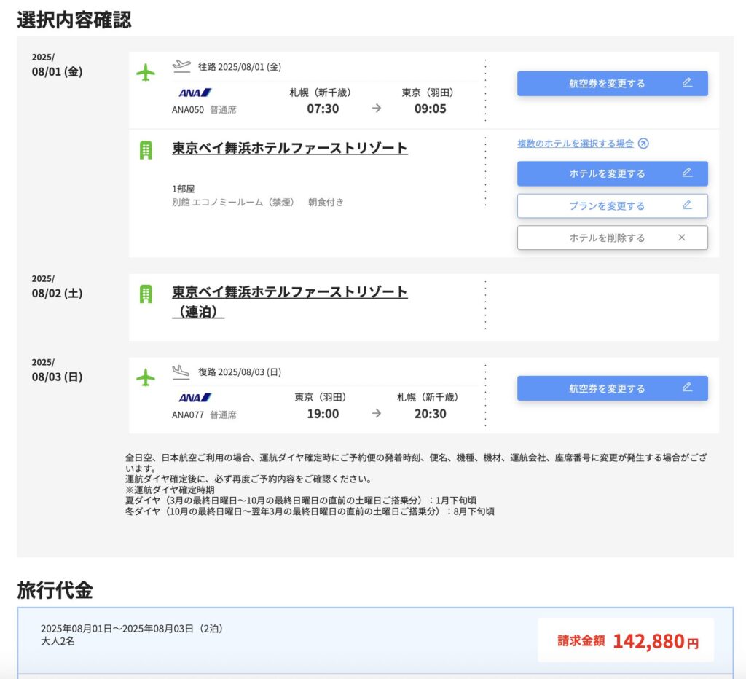
Task: Click room type 別館 エコノミールーム（禁煙）
Action: tap(233, 203)
